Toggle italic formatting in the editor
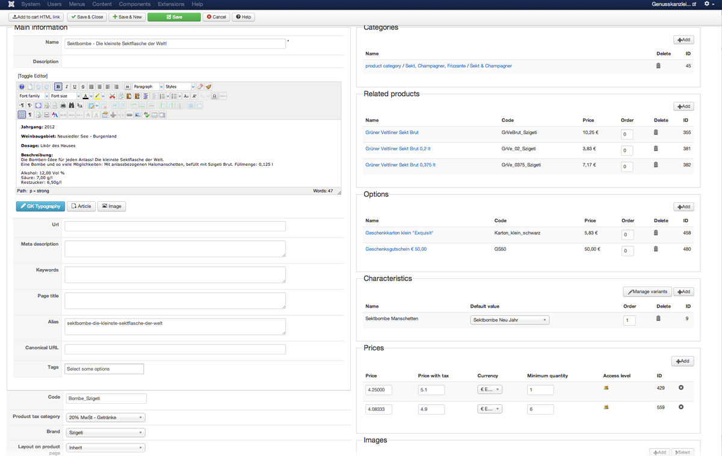Screen dimensions: 722x456 [67, 87]
